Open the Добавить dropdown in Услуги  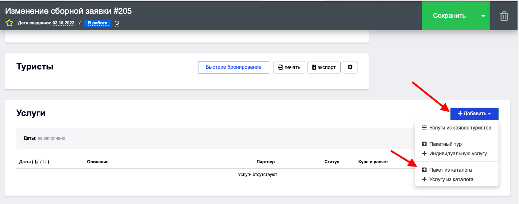click(x=475, y=114)
